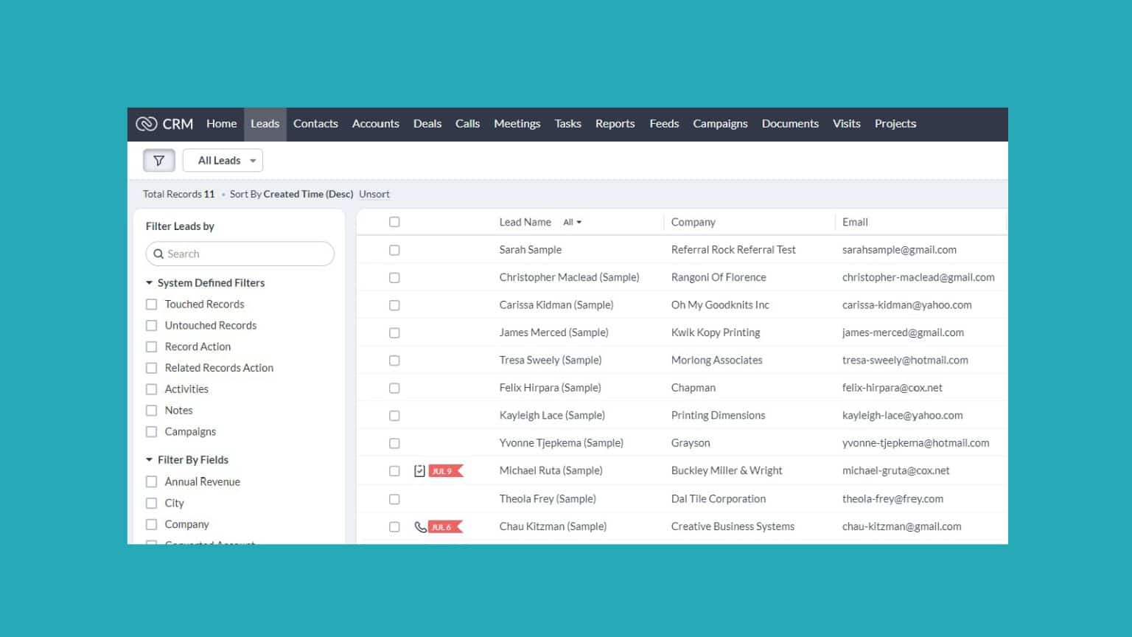1132x637 pixels.
Task: Open the All Leads dropdown
Action: 223,160
